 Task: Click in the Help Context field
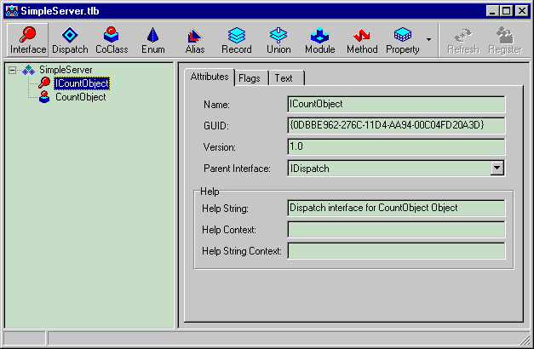click(x=396, y=230)
